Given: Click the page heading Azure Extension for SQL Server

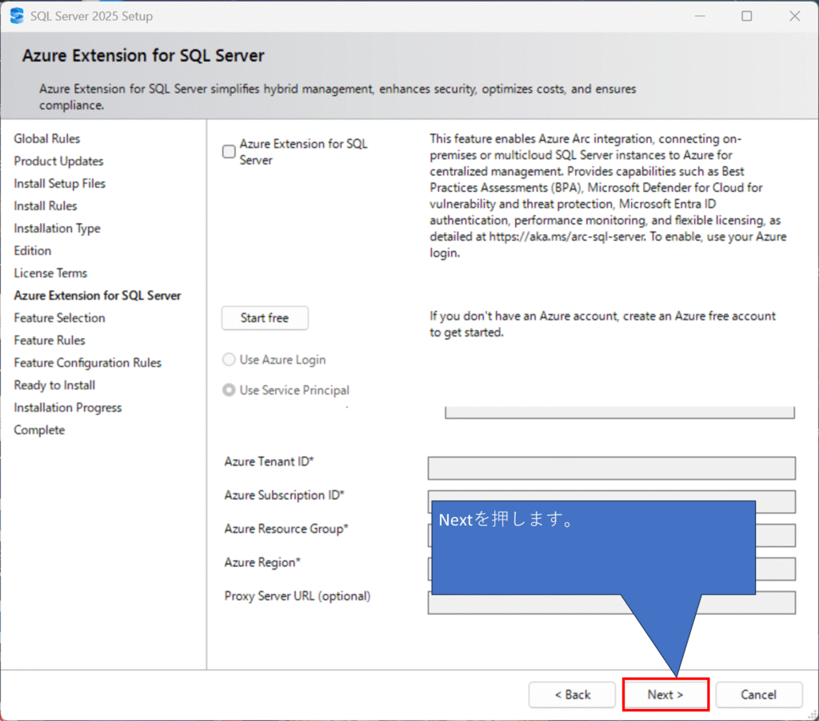Looking at the screenshot, I should pos(143,55).
